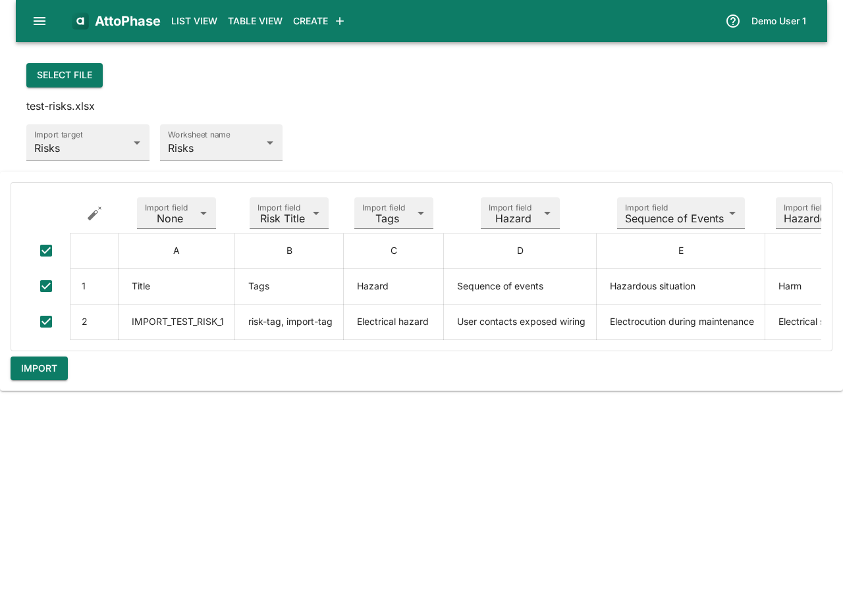The width and height of the screenshot is (843, 592).
Task: Uncheck row 1 containing Title
Action: [45, 286]
